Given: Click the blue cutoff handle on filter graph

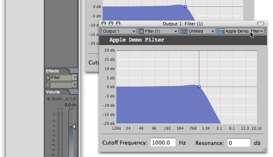Looking at the screenshot, I should pos(199,87).
